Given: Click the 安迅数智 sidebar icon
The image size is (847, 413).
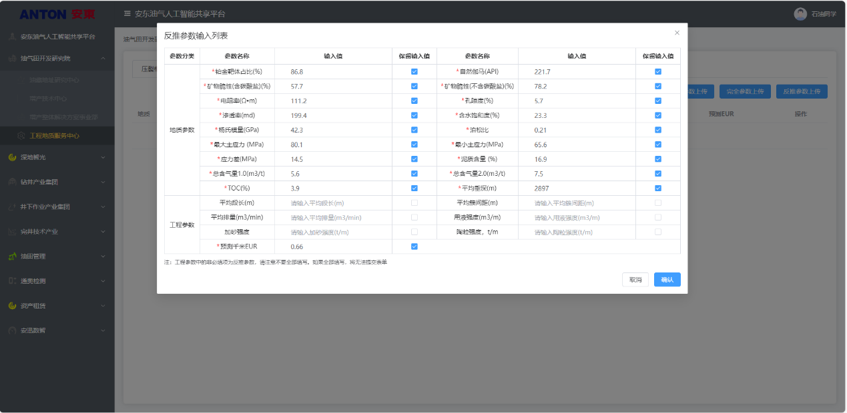Looking at the screenshot, I should point(13,330).
